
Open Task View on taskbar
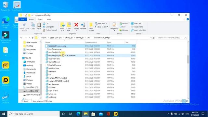click(71, 114)
